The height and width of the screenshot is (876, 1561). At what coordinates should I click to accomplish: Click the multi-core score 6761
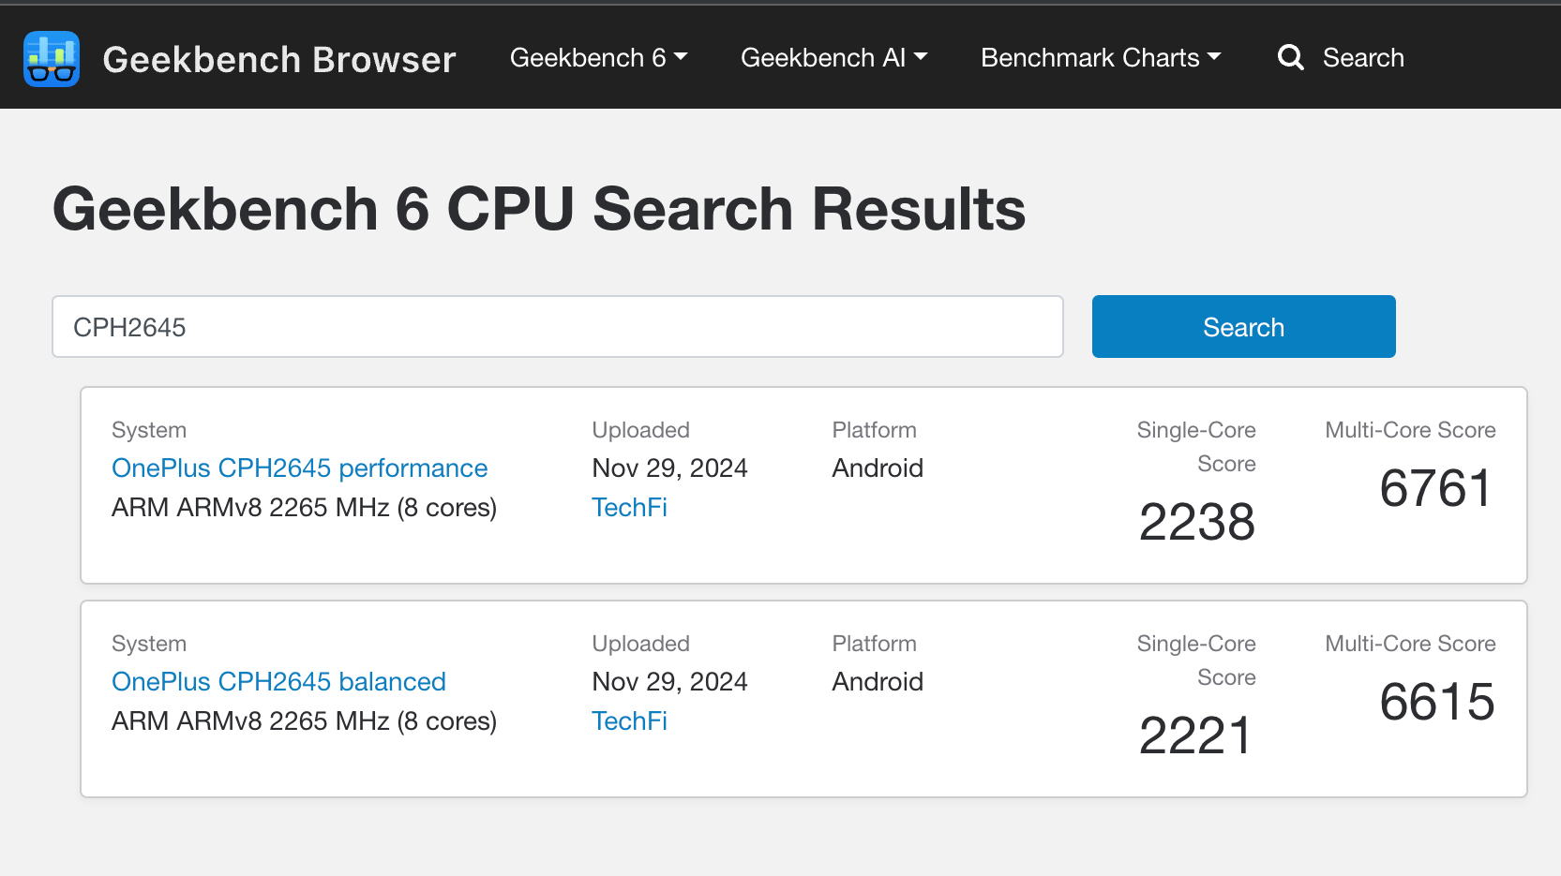pyautogui.click(x=1435, y=488)
